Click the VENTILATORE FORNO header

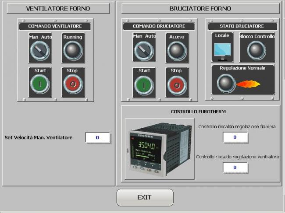coord(58,8)
